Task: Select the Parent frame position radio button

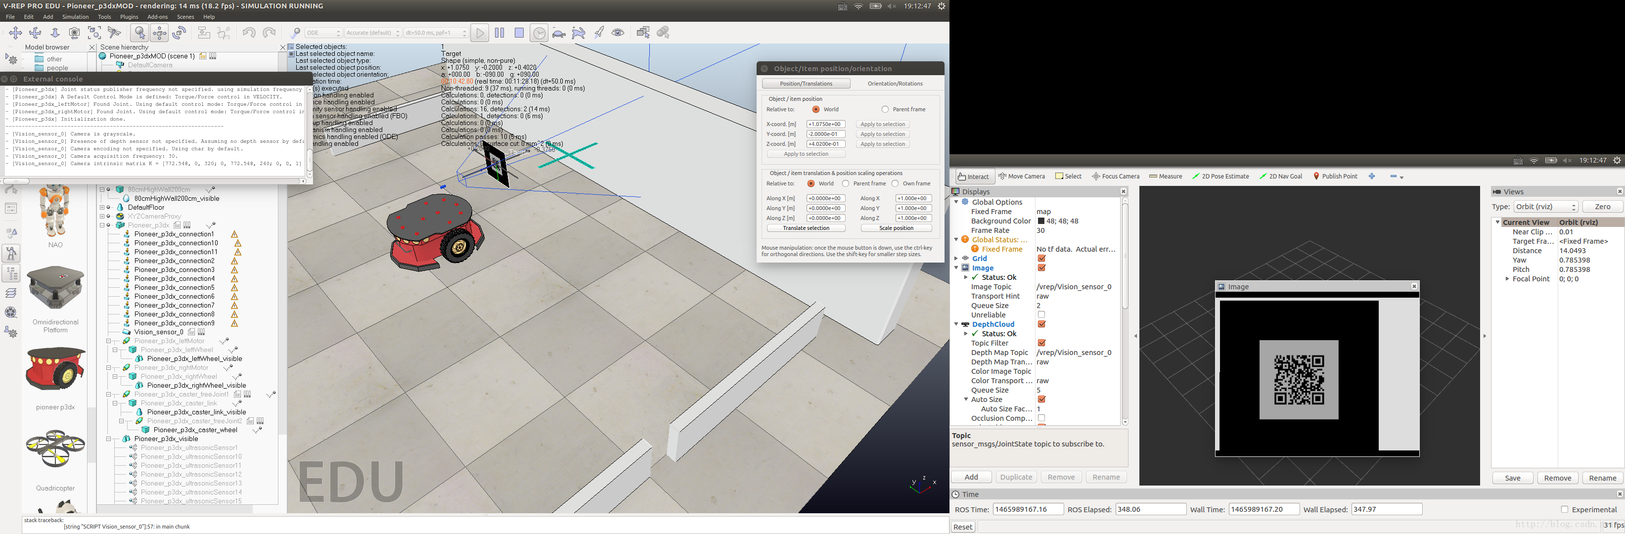Action: pos(885,109)
